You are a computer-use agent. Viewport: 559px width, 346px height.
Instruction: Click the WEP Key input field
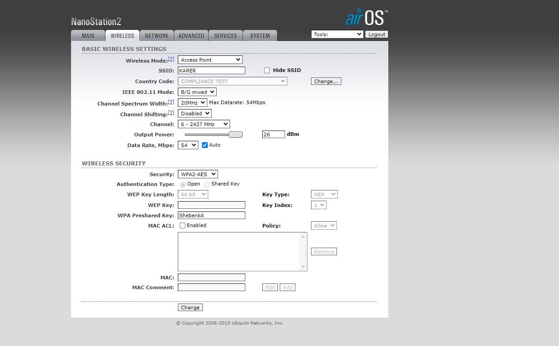tap(211, 205)
